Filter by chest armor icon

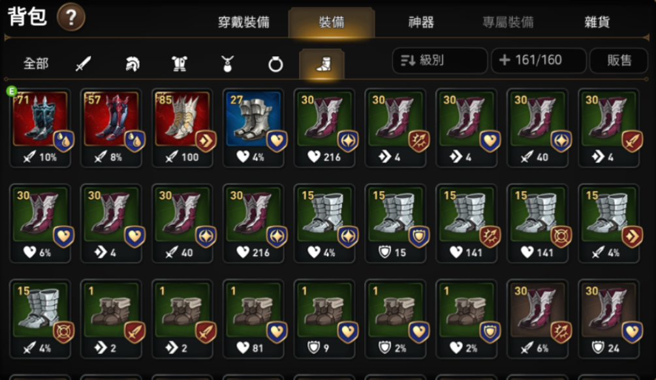point(180,64)
